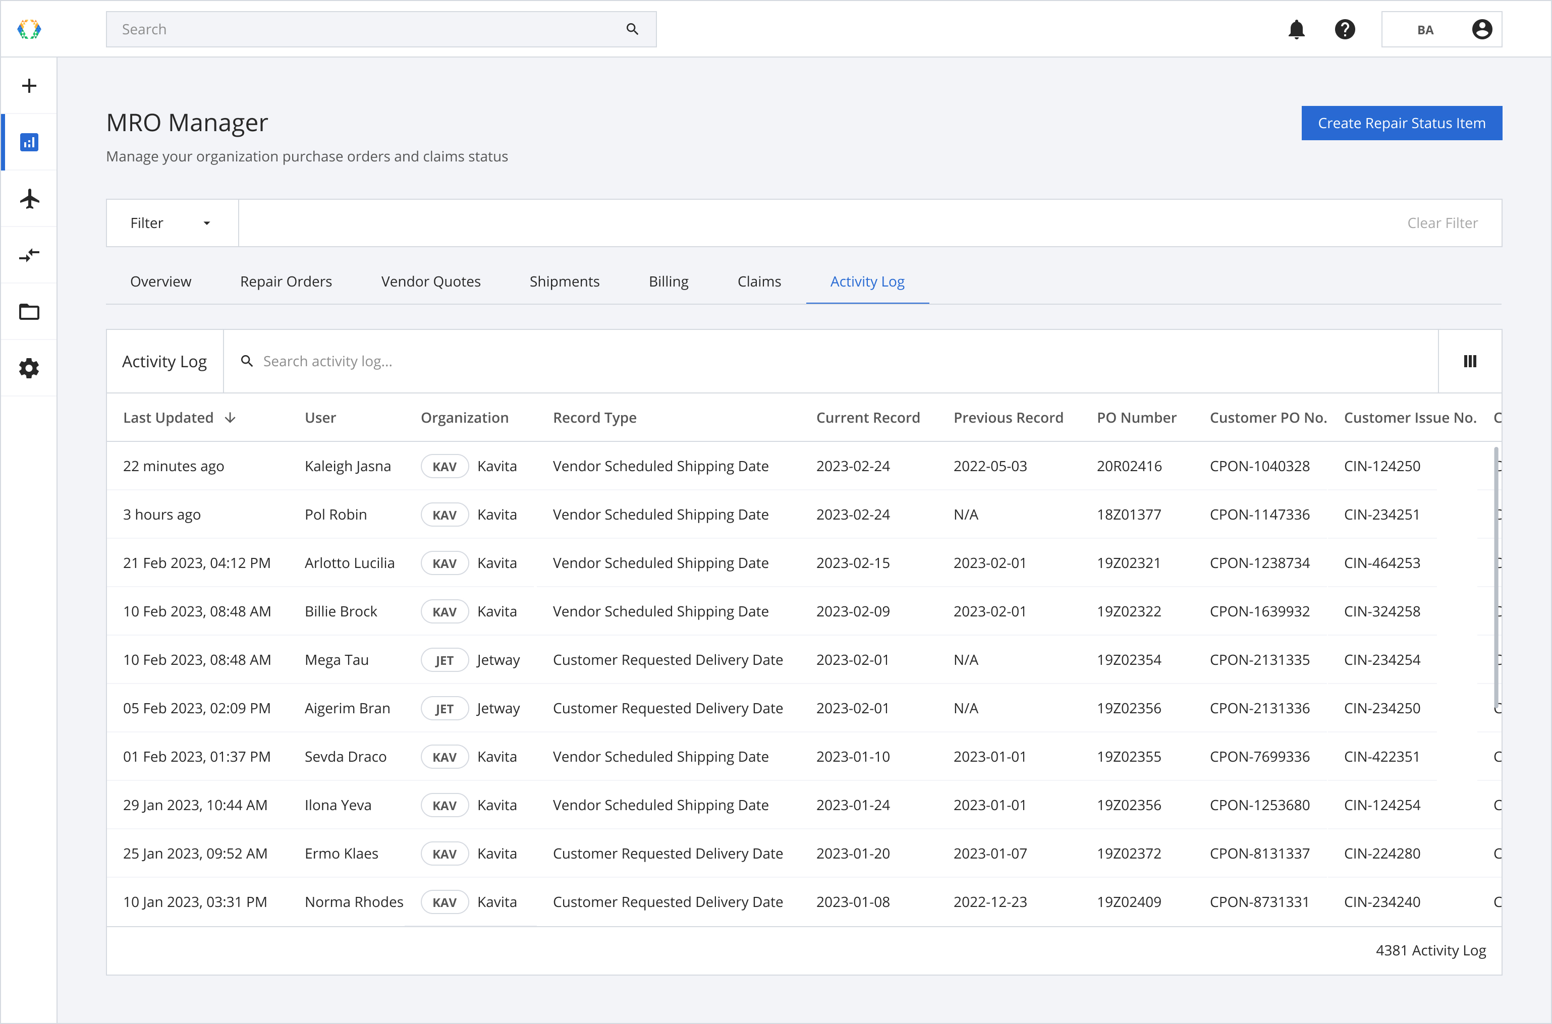Click 'CPON-8131337' cell
Viewport: 1552px width, 1024px height.
click(1259, 854)
